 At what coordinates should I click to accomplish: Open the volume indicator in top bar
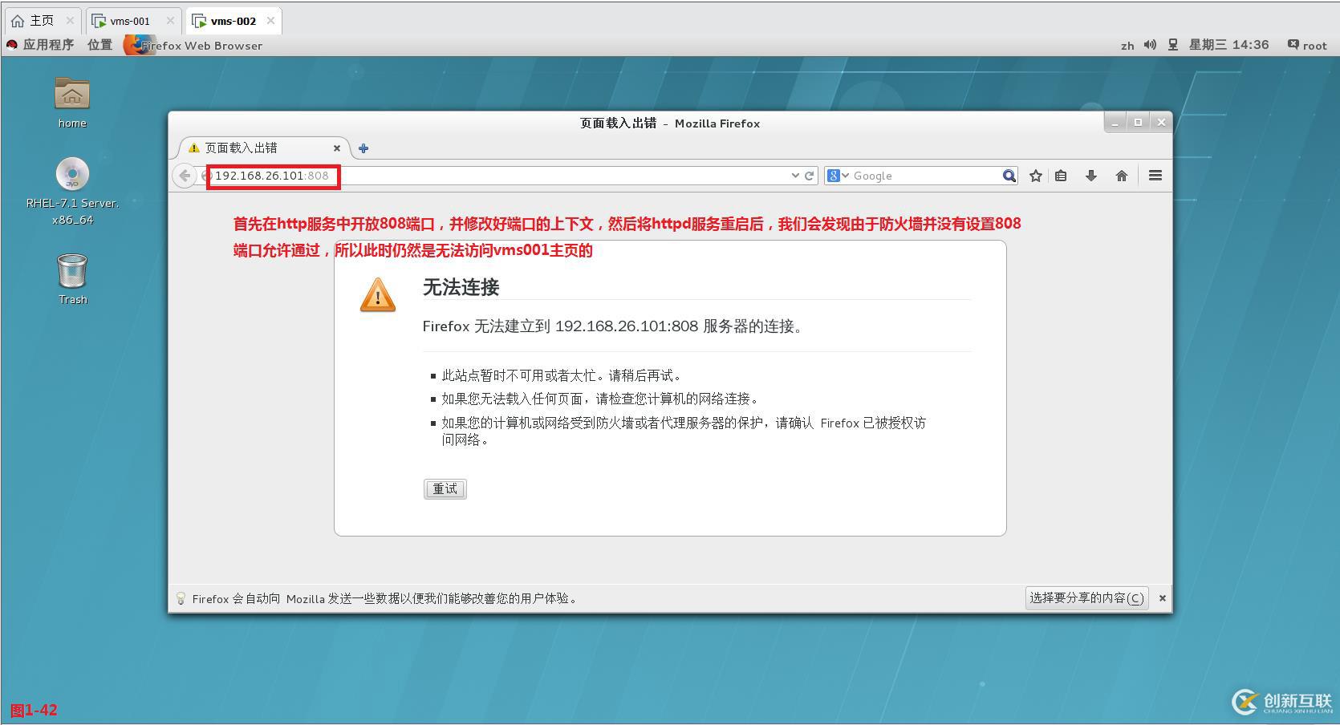click(1149, 45)
